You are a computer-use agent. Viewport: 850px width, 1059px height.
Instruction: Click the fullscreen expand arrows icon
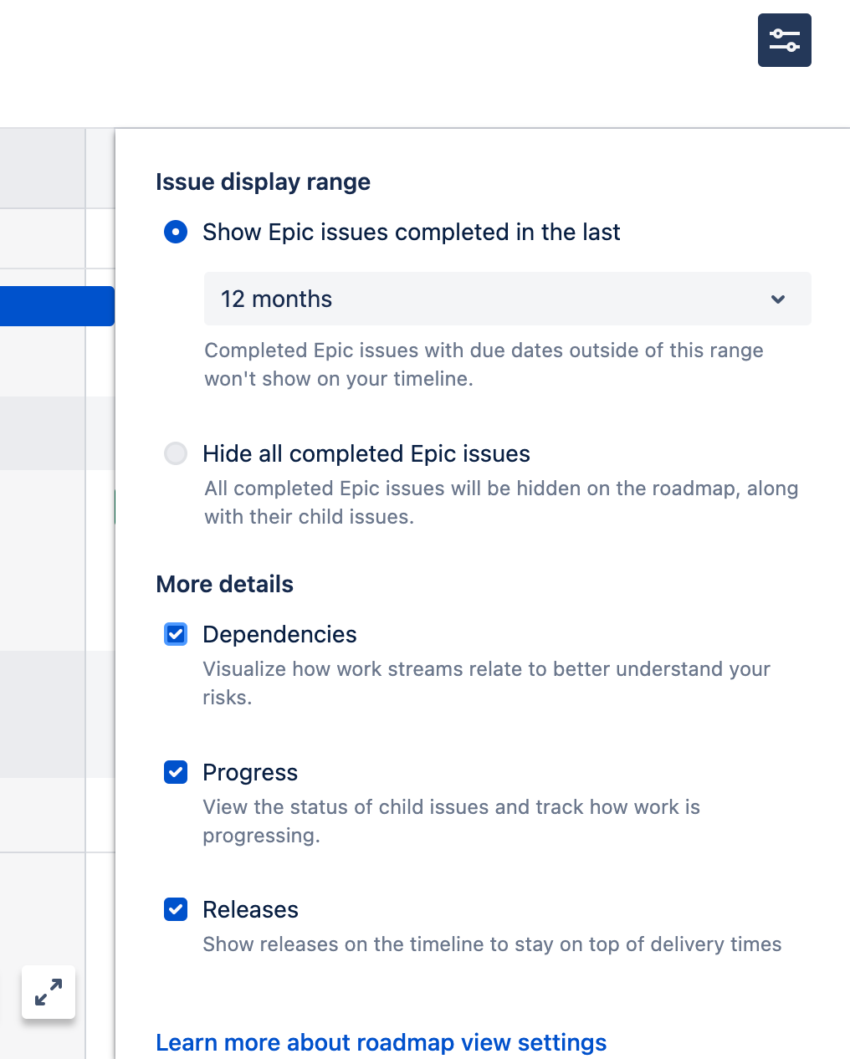49,992
